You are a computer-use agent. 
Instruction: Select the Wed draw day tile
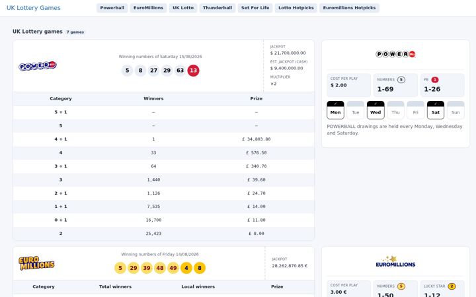376,110
